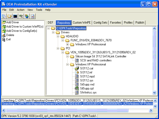
Task: Click the HDAUDIO folder icon
Action: pyautogui.click(x=63, y=36)
